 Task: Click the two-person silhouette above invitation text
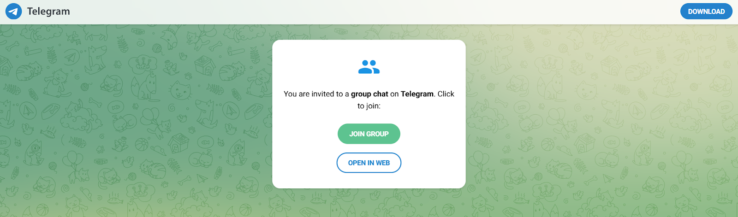coord(369,67)
